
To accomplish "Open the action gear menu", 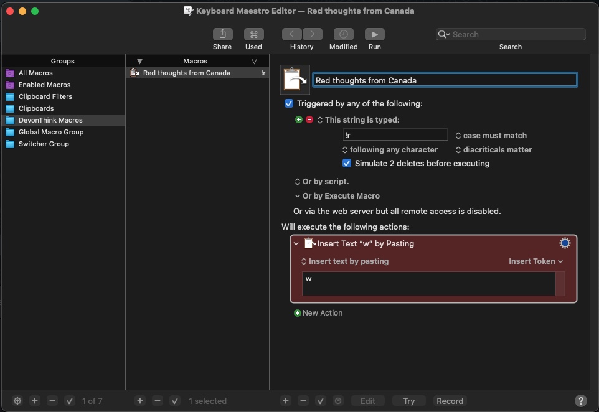I will click(565, 243).
